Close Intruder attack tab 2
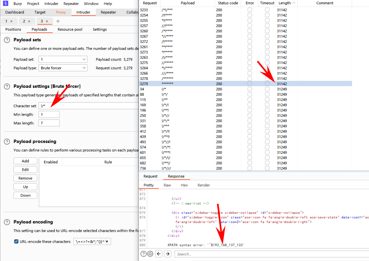 29,21
